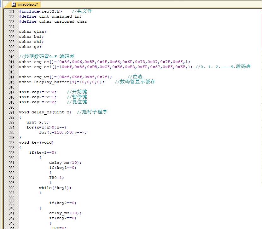Viewport: 262px width, 229px height.
Task: Click the '//0. 1. 2.----9.段码表' comment
Action: coord(223,66)
